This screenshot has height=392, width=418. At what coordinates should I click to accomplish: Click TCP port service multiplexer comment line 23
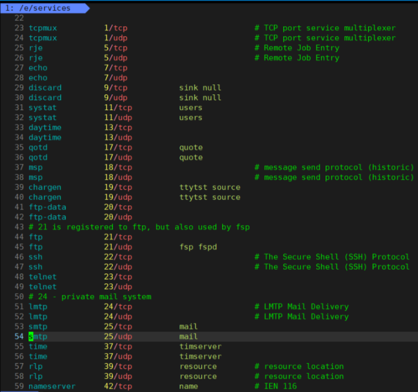[x=325, y=28]
